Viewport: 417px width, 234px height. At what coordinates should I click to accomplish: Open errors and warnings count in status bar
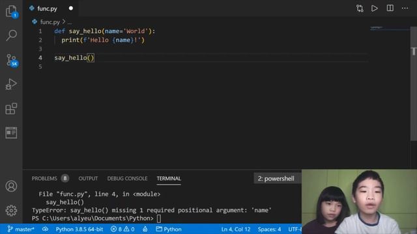click(122, 229)
